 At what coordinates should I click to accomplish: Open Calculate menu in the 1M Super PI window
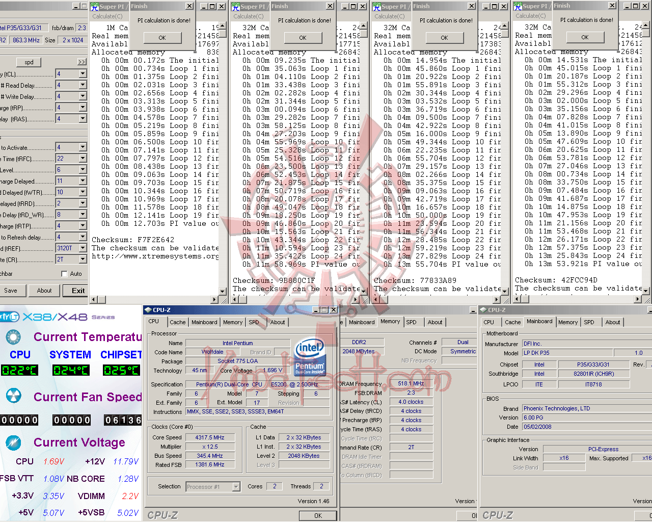107,16
